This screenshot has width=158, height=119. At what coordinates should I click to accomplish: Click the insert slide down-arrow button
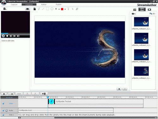click(119, 89)
